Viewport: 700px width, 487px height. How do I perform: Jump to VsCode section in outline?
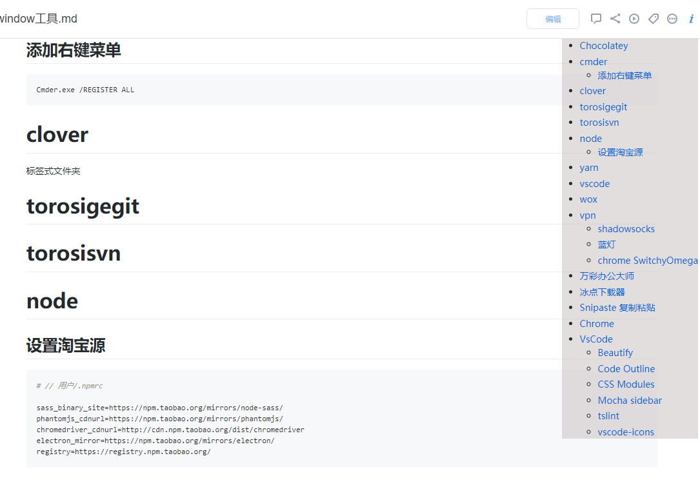click(x=596, y=339)
